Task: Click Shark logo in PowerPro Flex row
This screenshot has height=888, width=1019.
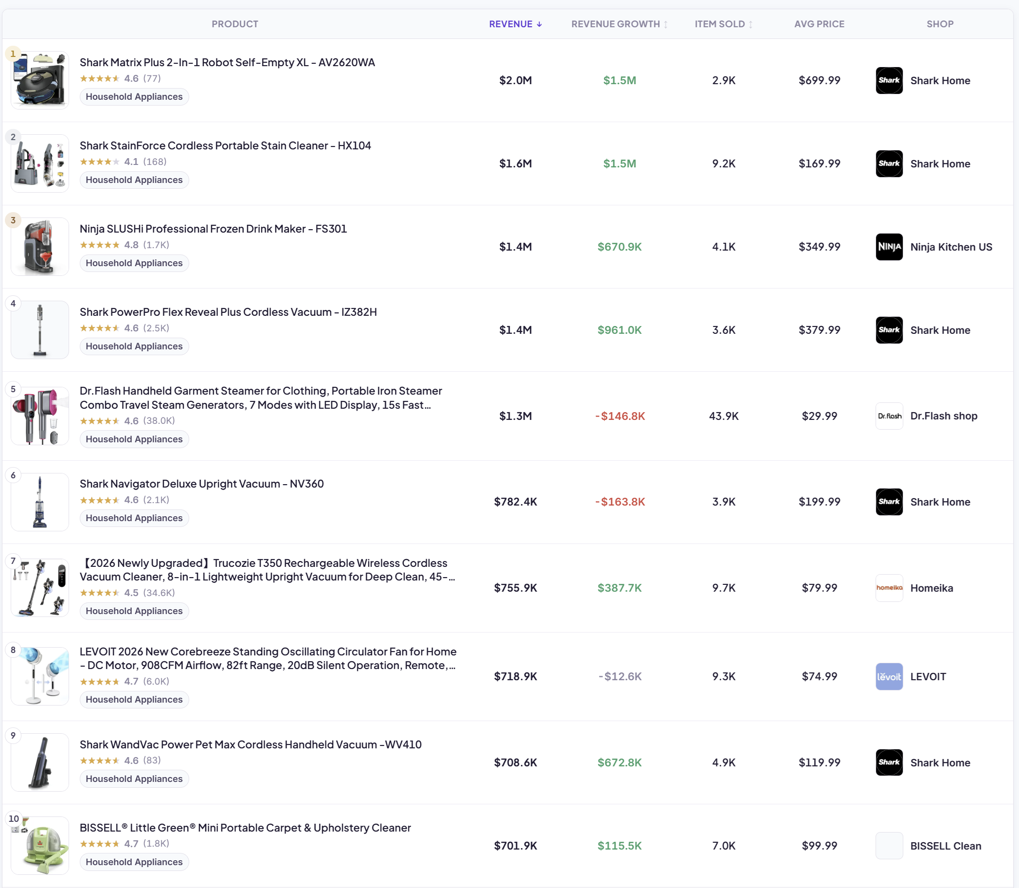Action: click(889, 330)
